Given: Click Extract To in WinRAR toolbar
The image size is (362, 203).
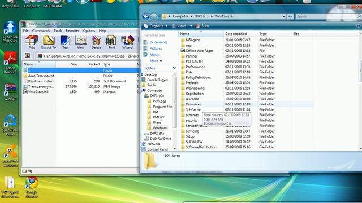Looking at the screenshot, I should [x=49, y=42].
